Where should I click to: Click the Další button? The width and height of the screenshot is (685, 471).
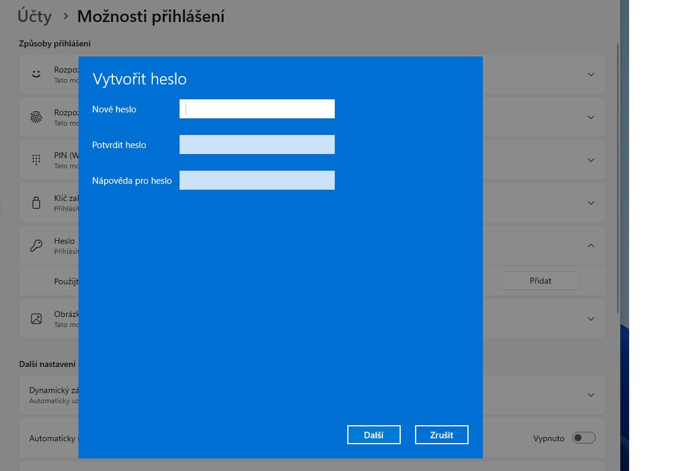click(x=373, y=435)
